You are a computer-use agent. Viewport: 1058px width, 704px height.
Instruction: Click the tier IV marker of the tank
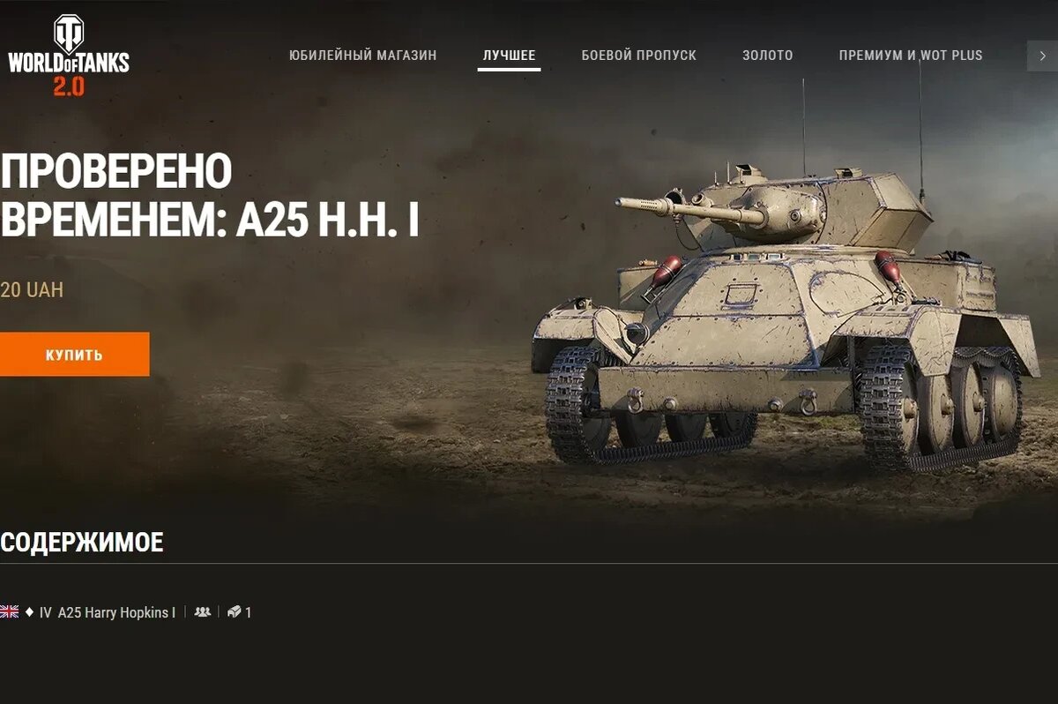[46, 612]
